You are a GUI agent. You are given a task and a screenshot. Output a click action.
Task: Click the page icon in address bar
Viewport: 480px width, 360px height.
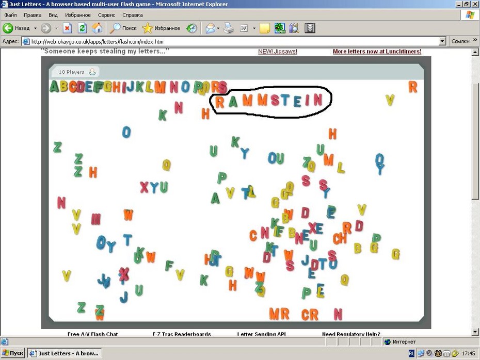pos(26,41)
